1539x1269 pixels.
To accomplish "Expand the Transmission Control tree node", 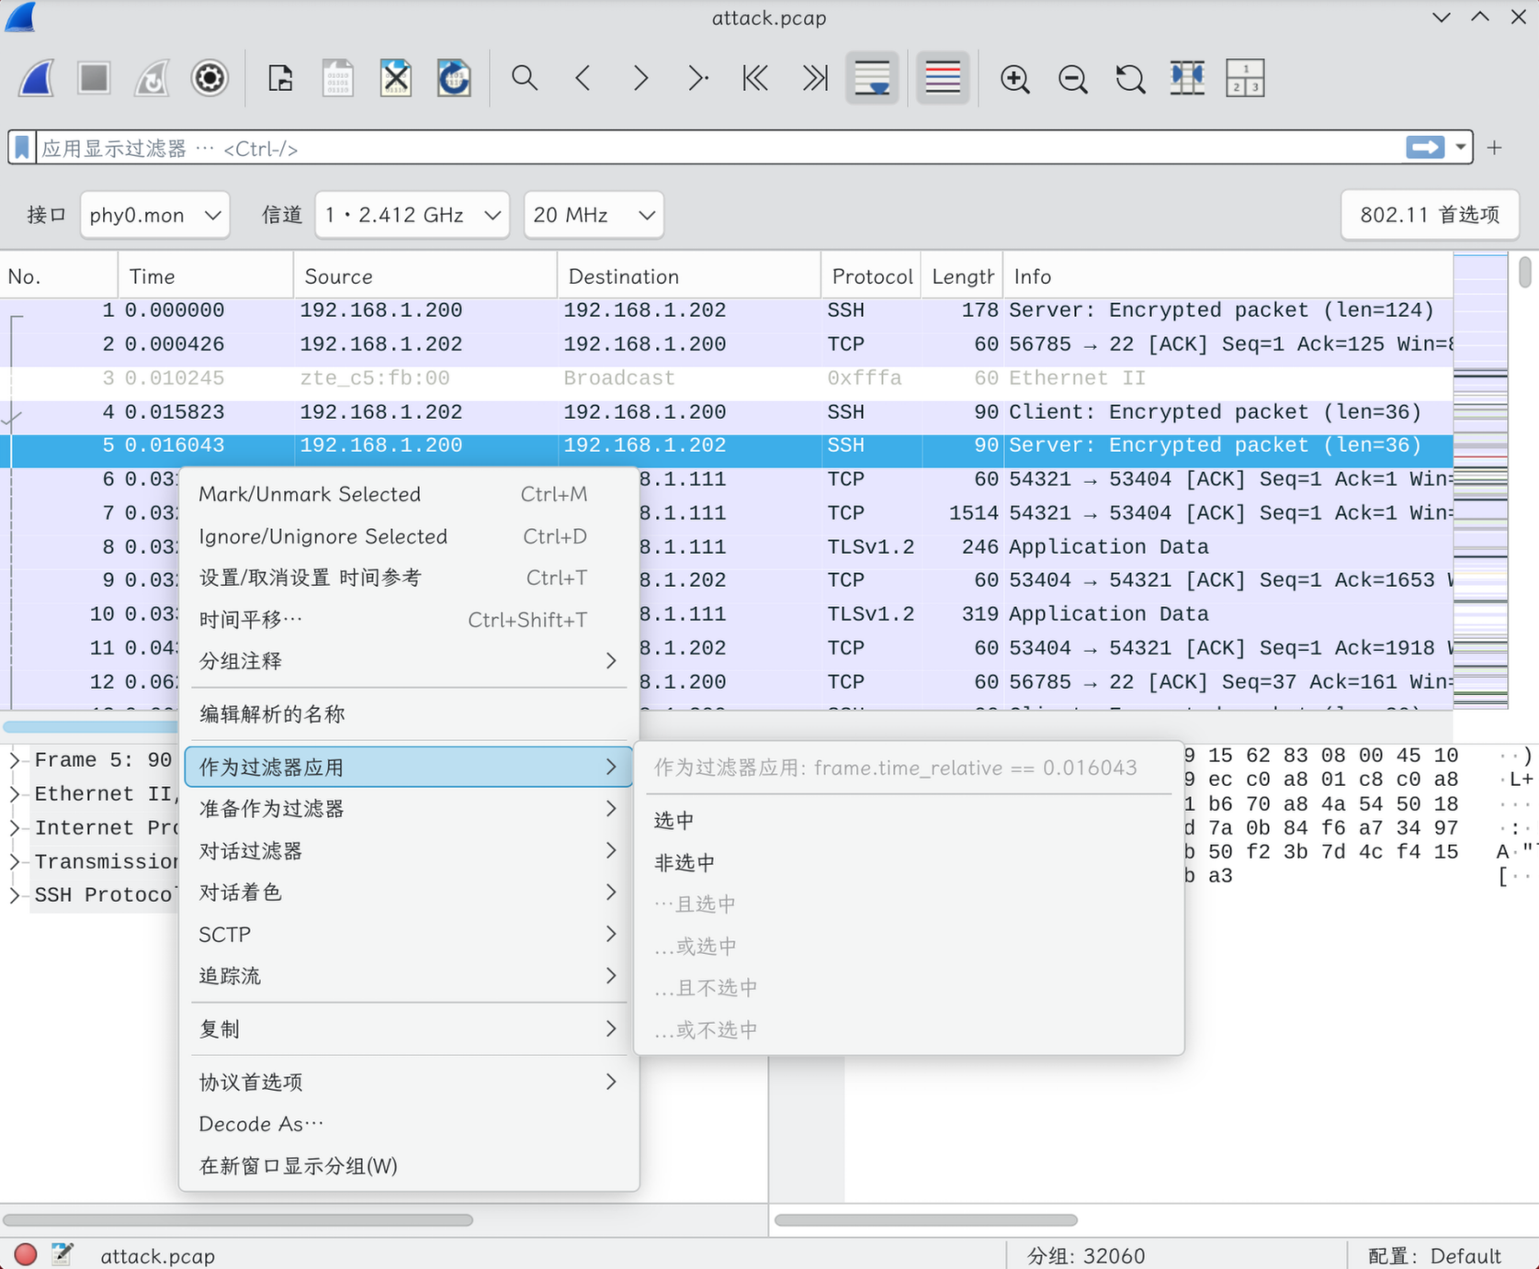I will (15, 861).
